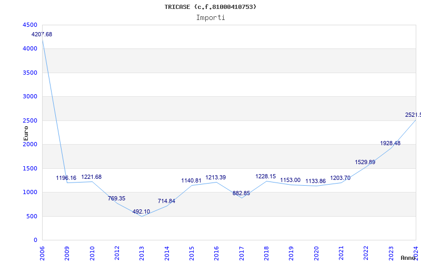Click the 2023 year axis label
The height and width of the screenshot is (263, 421).
click(391, 253)
